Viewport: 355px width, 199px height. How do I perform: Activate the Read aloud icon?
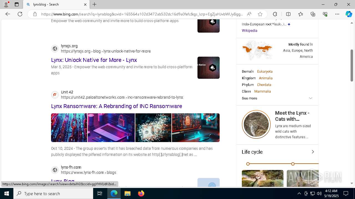(x=249, y=14)
